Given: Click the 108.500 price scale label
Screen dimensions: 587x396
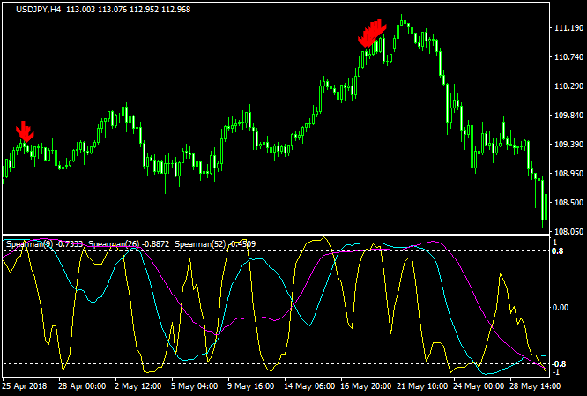Looking at the screenshot, I should point(568,203).
